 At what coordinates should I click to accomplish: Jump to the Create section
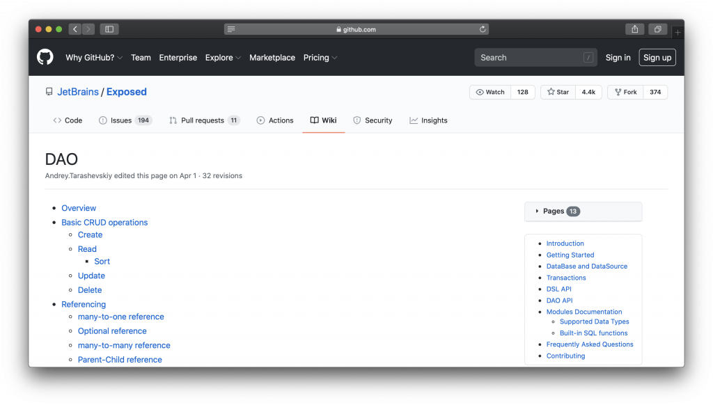(x=90, y=235)
